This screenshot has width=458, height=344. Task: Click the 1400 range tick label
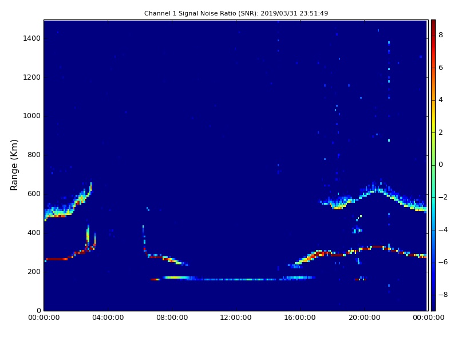32,38
